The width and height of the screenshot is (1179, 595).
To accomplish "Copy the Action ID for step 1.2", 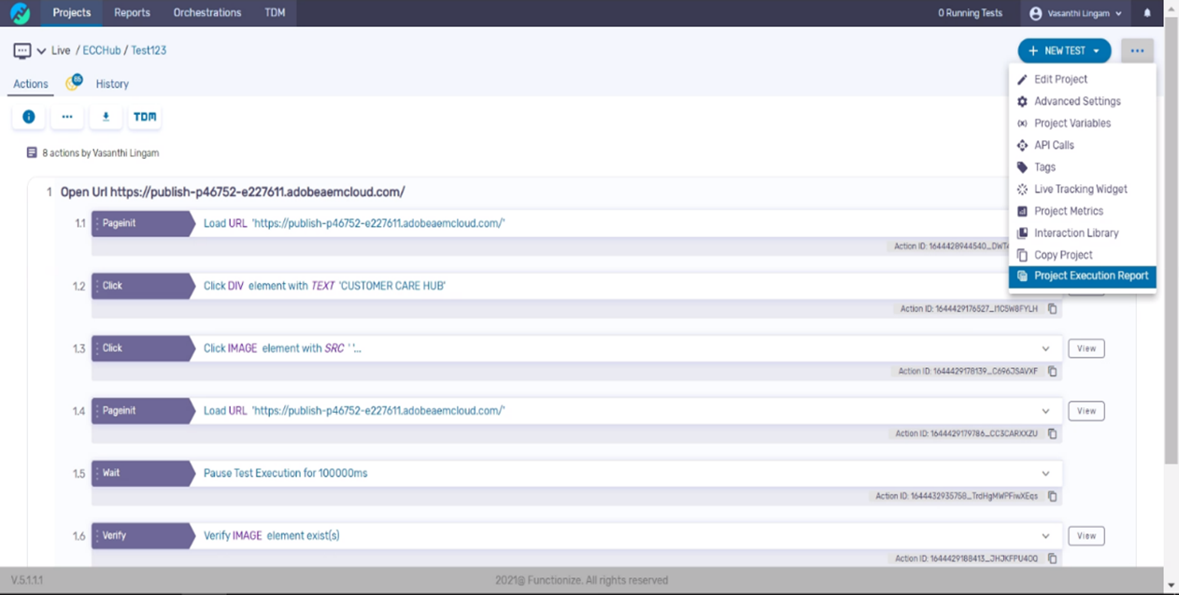I will pos(1052,308).
